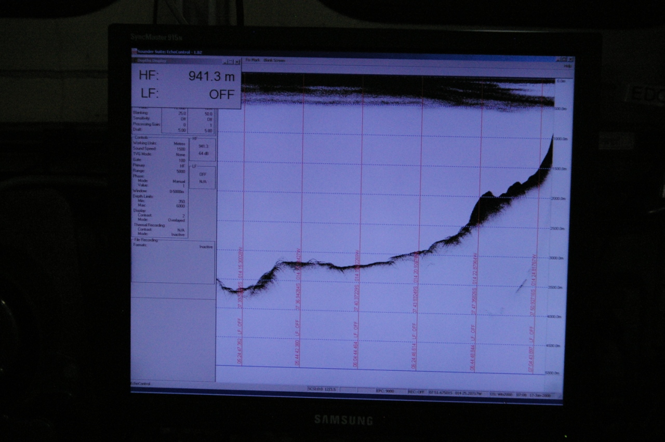Select the Range value 5000
665x442 pixels.
point(180,170)
